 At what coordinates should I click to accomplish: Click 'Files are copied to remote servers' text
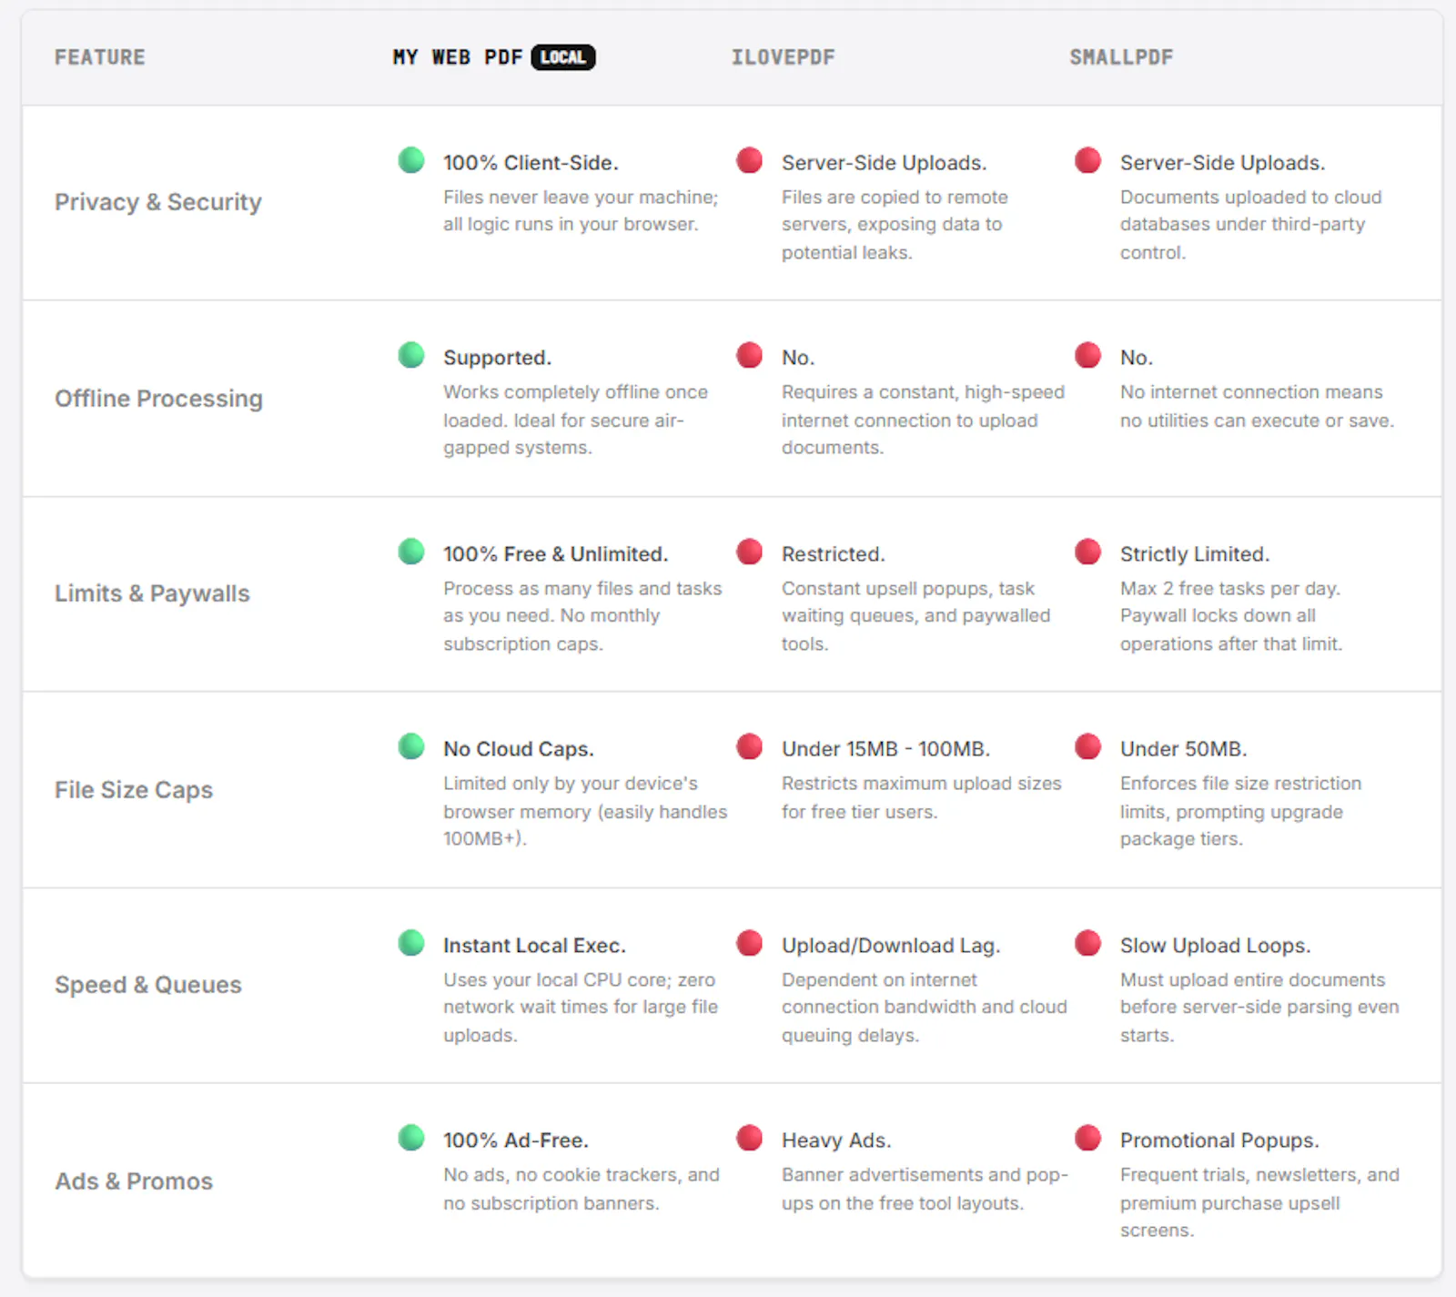[x=895, y=225]
